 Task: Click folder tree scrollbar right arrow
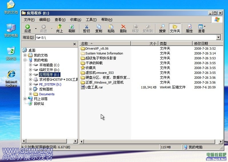click(x=75, y=141)
